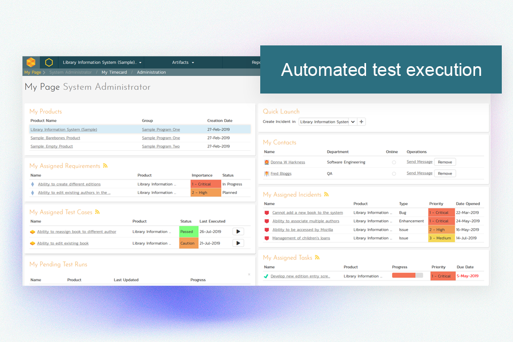
Task: Open Sample Program Two group link
Action: coord(161,146)
